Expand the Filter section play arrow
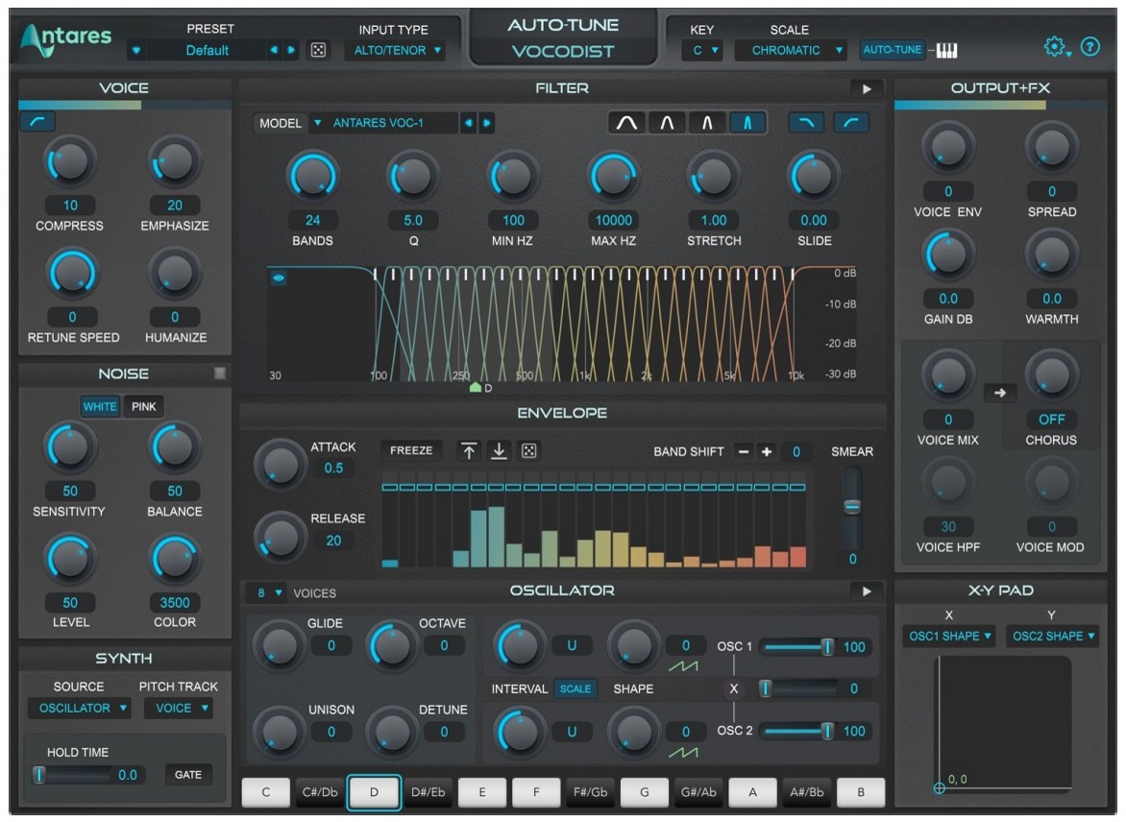Viewport: 1126px width, 822px height. 867,89
